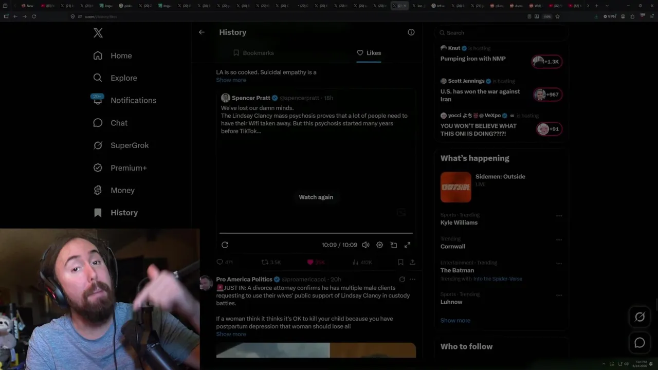Expand 'LA is so cooked' post with Show more
The width and height of the screenshot is (658, 370).
[x=231, y=80]
